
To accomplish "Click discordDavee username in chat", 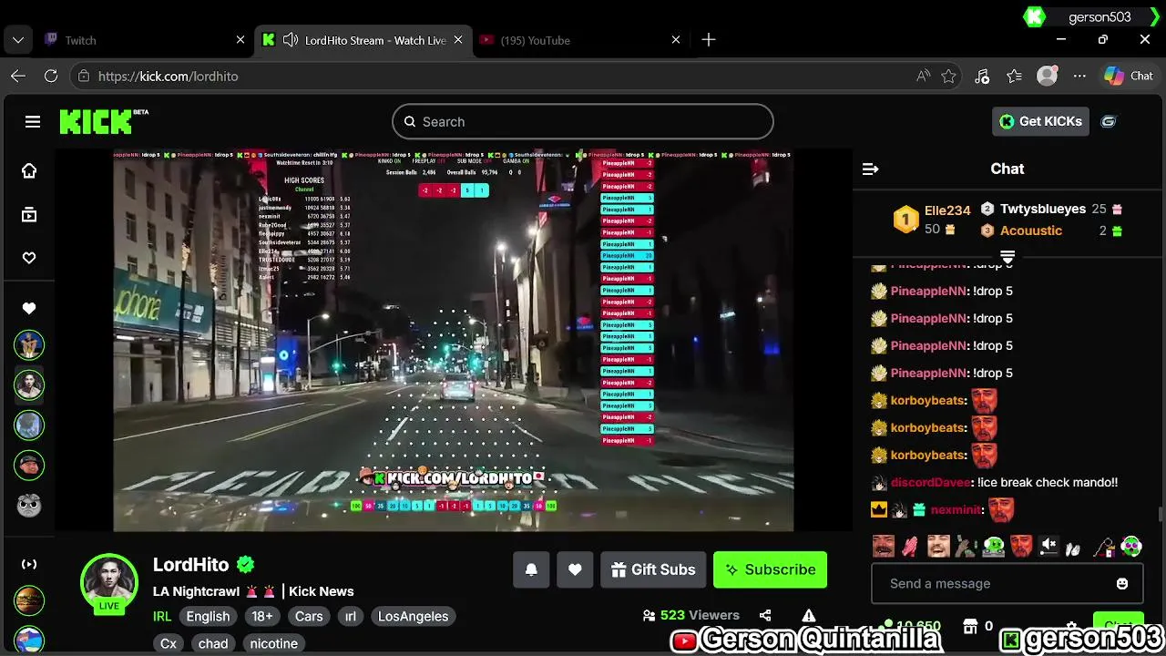I will [930, 482].
